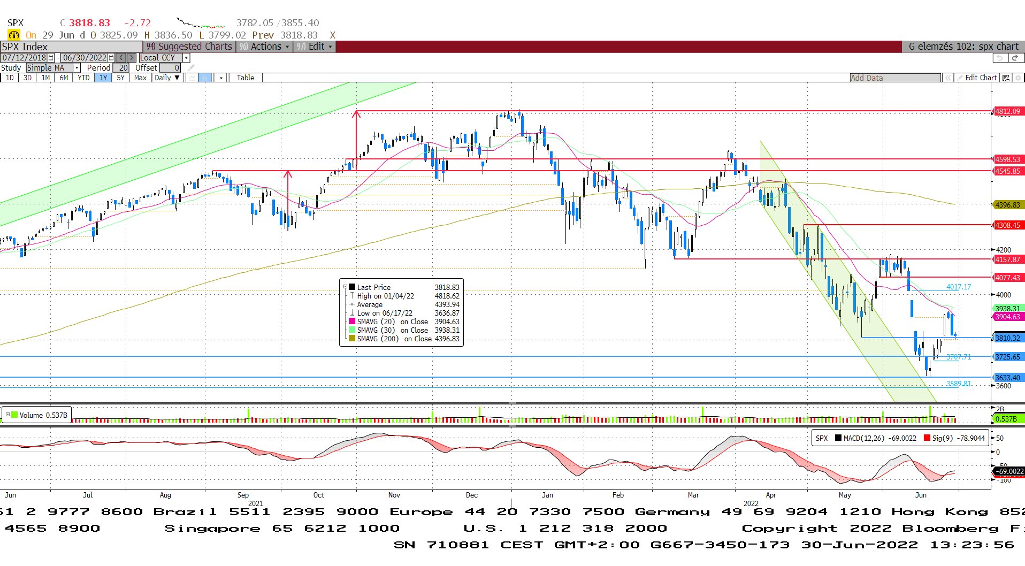Select the YTD range tab
This screenshot has height=566, width=1025.
pyautogui.click(x=83, y=78)
